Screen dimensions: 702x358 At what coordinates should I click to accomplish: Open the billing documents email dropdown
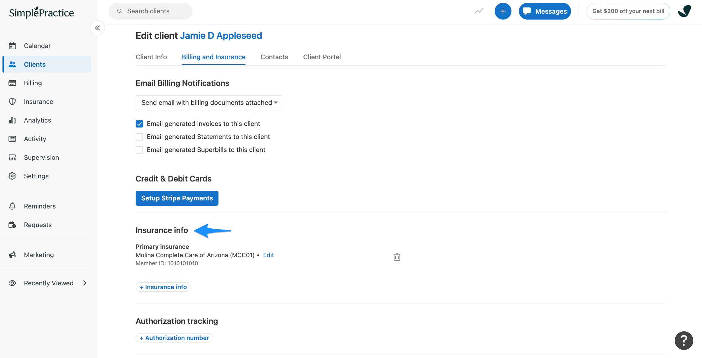tap(208, 102)
